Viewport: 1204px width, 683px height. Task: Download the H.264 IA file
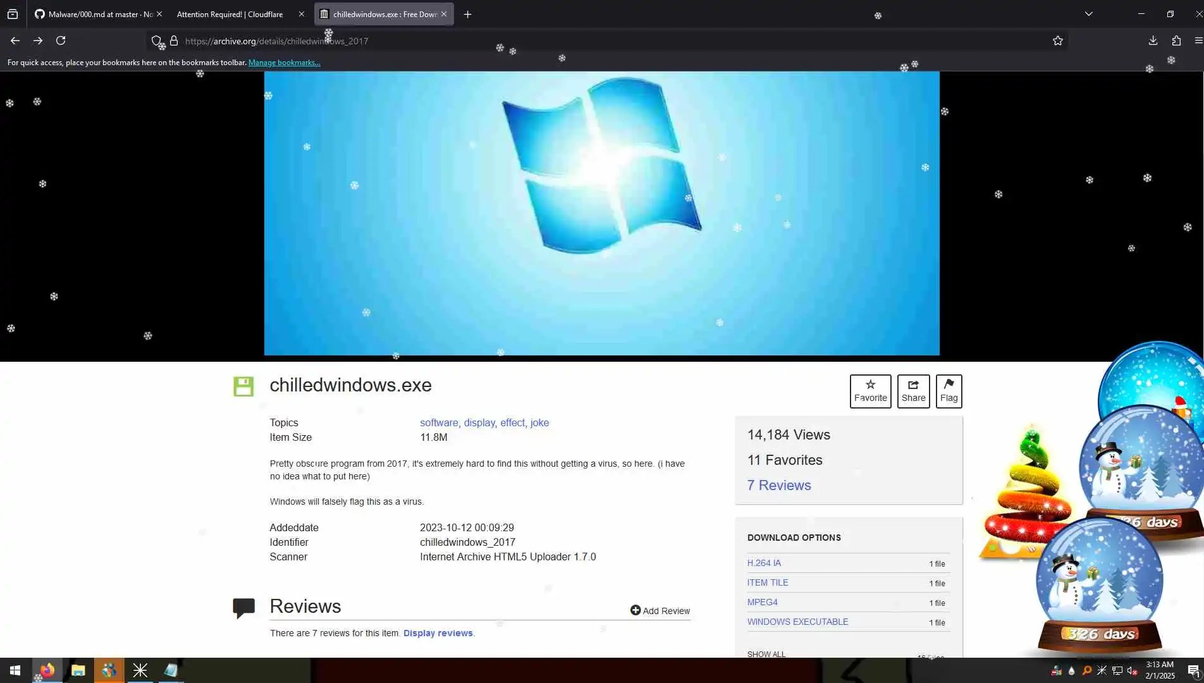pyautogui.click(x=764, y=563)
